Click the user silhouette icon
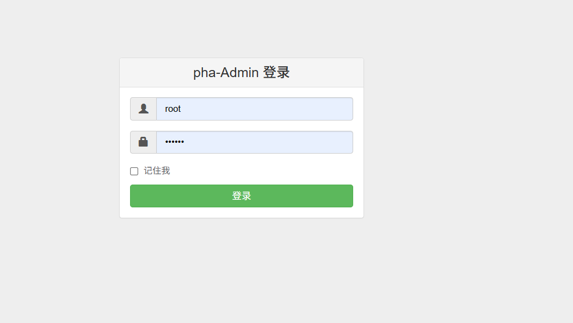 pos(144,109)
